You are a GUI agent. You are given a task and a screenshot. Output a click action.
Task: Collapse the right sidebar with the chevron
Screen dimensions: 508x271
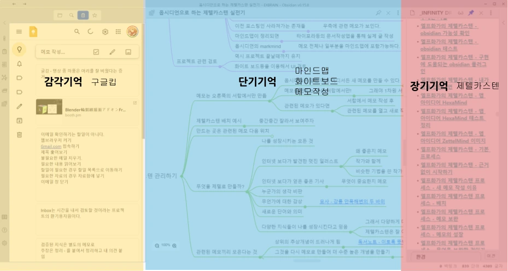(503, 23)
